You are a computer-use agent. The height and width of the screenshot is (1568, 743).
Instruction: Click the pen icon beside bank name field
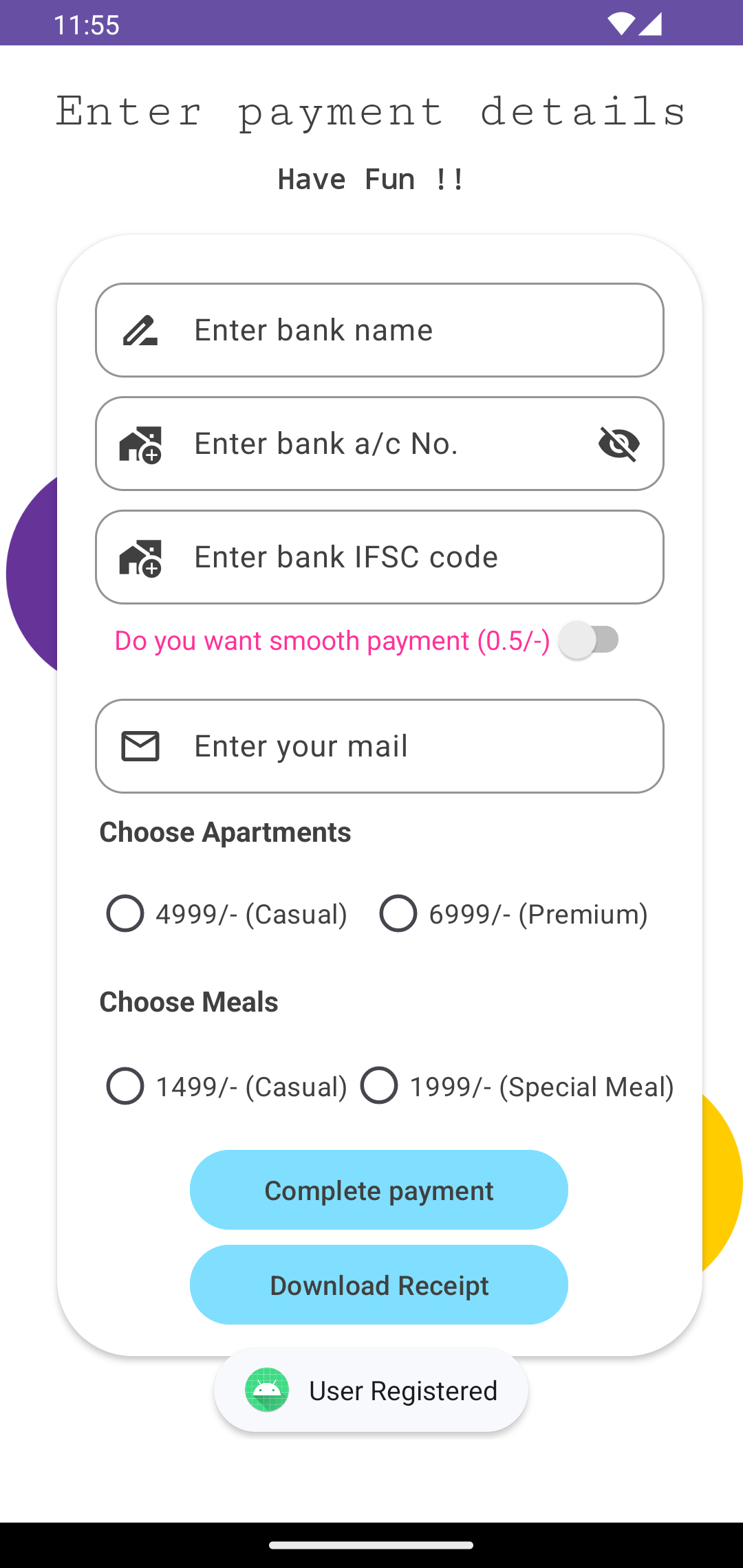[x=140, y=330]
